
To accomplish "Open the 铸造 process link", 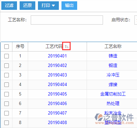I will [113, 56].
